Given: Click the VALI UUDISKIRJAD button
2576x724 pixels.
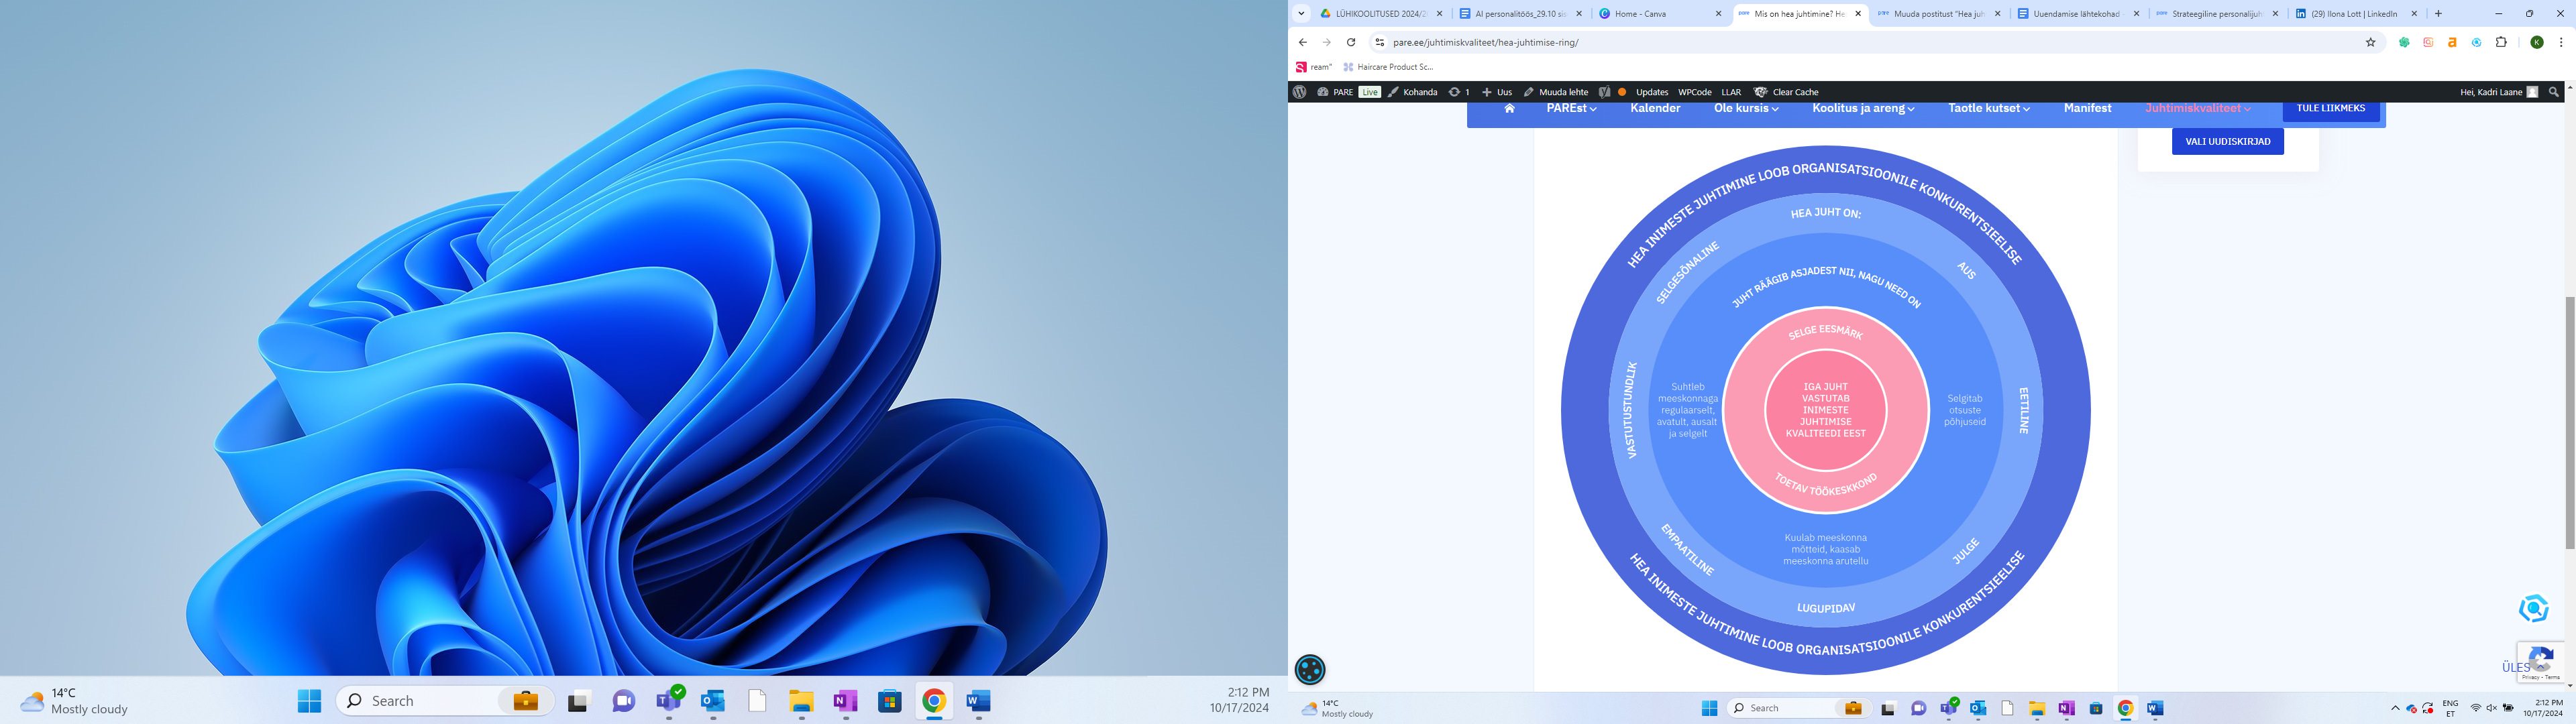Looking at the screenshot, I should (x=2227, y=141).
